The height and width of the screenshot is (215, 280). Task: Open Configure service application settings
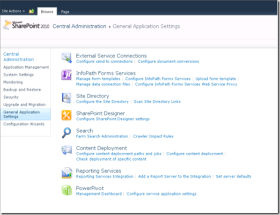click(x=161, y=194)
